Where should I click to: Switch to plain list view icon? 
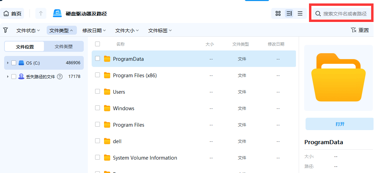(x=300, y=13)
